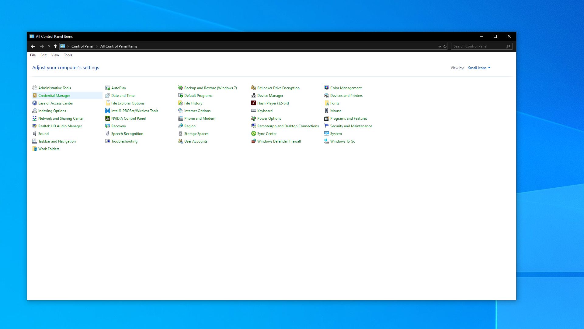Go up one level with Up arrow

55,46
